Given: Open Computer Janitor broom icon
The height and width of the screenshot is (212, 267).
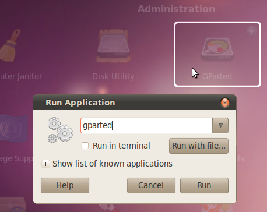Looking at the screenshot, I should click(10, 46).
